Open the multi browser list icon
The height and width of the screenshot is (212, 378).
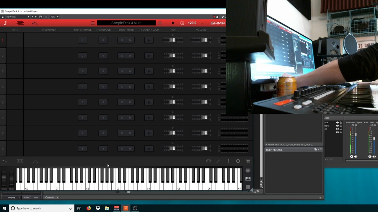(93, 23)
